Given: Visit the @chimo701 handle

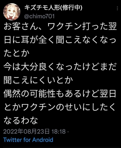Looking at the screenshot, I should point(39,16).
